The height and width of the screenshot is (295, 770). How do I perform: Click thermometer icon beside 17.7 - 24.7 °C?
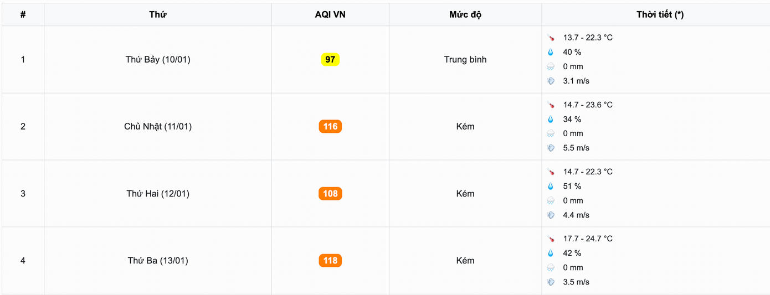551,239
